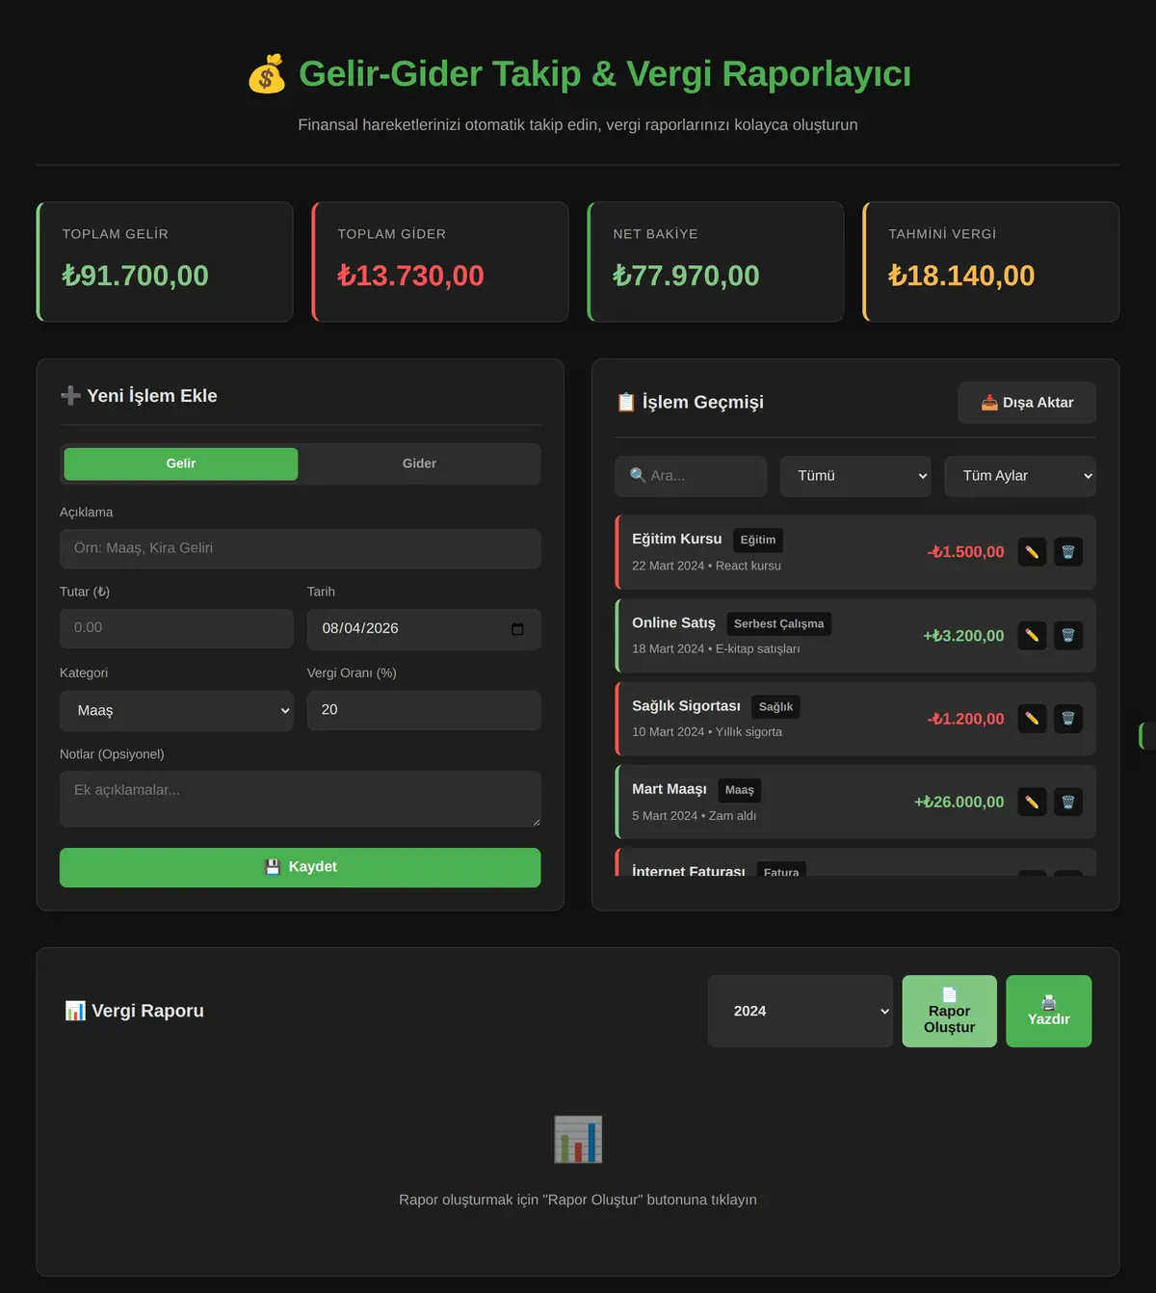Click the Sağlık category tag

(x=775, y=706)
